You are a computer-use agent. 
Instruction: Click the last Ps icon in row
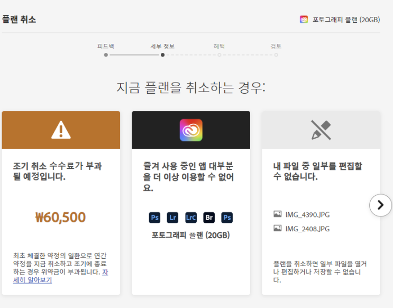tap(227, 218)
